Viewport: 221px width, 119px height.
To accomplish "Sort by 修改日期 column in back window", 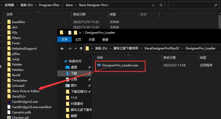I will click(79, 14).
